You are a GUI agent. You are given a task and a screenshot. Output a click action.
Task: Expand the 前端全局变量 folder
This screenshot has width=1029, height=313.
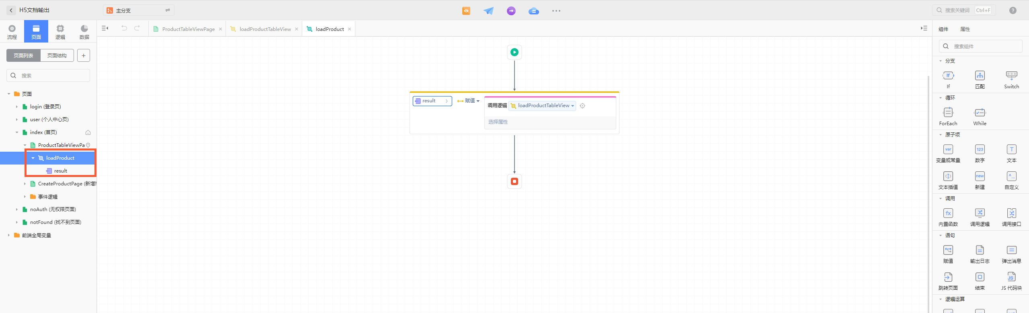(9, 235)
